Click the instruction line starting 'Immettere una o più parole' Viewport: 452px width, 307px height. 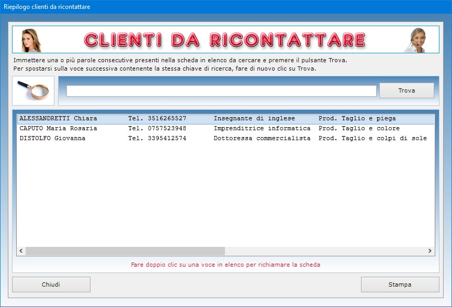180,60
